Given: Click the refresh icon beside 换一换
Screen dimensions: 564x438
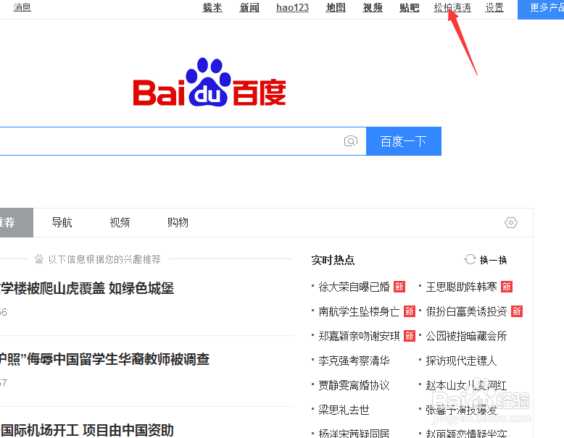Looking at the screenshot, I should tap(470, 259).
